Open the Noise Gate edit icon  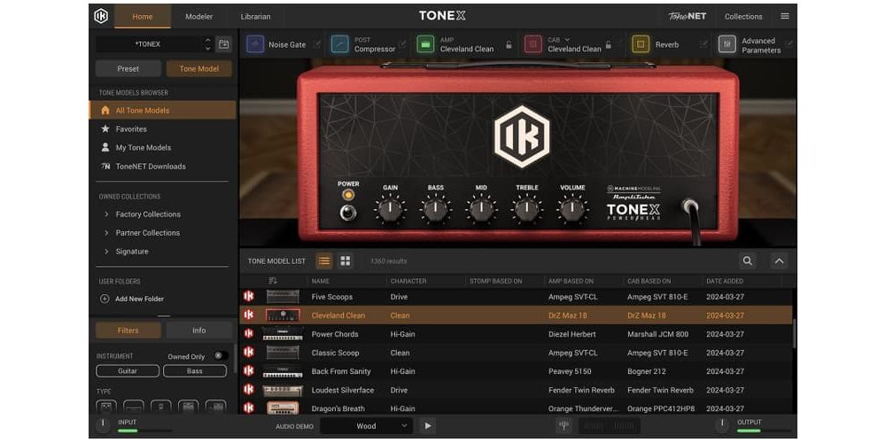[x=317, y=44]
